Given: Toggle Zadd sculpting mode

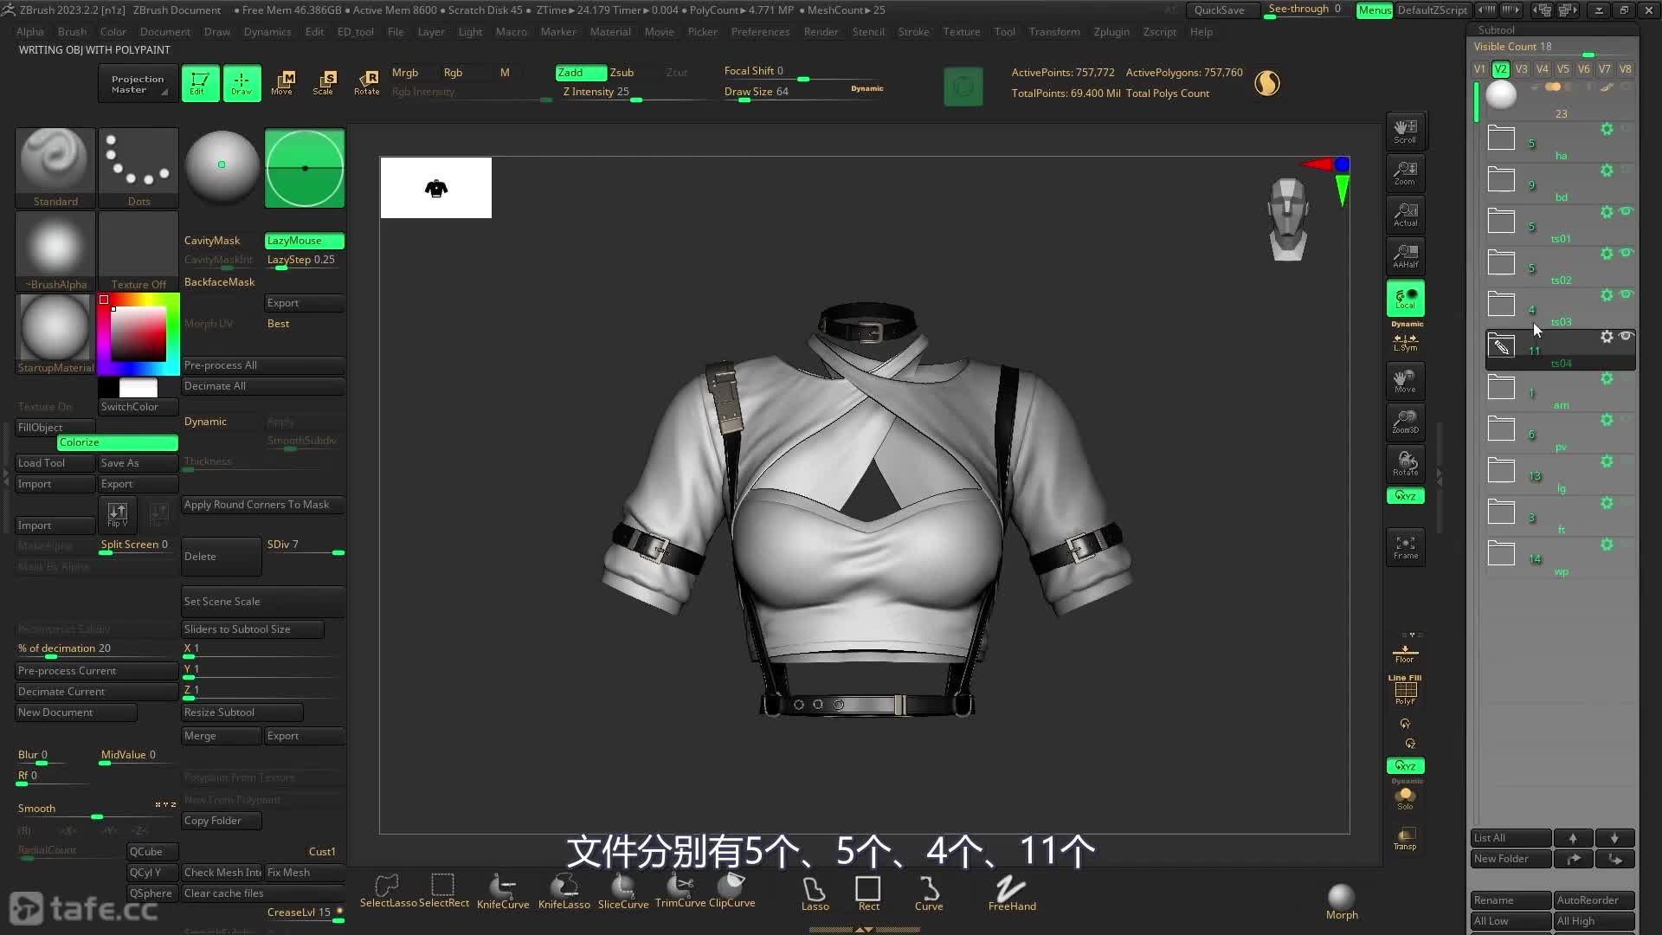Looking at the screenshot, I should 578,73.
